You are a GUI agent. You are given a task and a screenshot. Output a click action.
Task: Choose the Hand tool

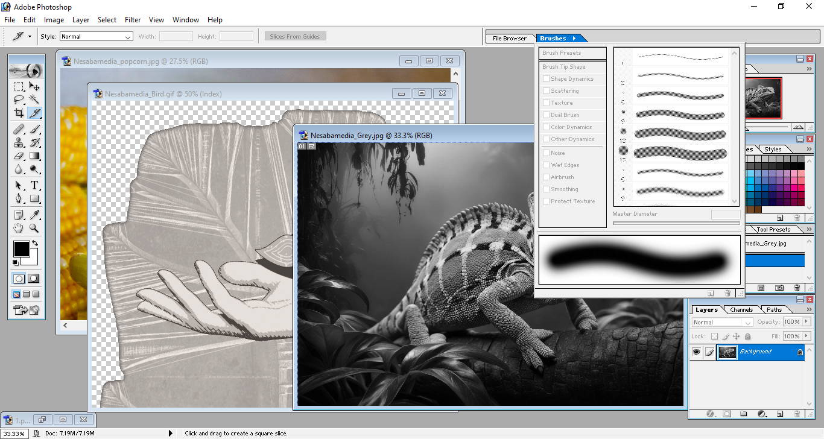point(19,229)
